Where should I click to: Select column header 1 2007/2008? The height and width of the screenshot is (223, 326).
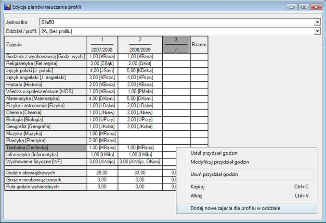(x=102, y=45)
